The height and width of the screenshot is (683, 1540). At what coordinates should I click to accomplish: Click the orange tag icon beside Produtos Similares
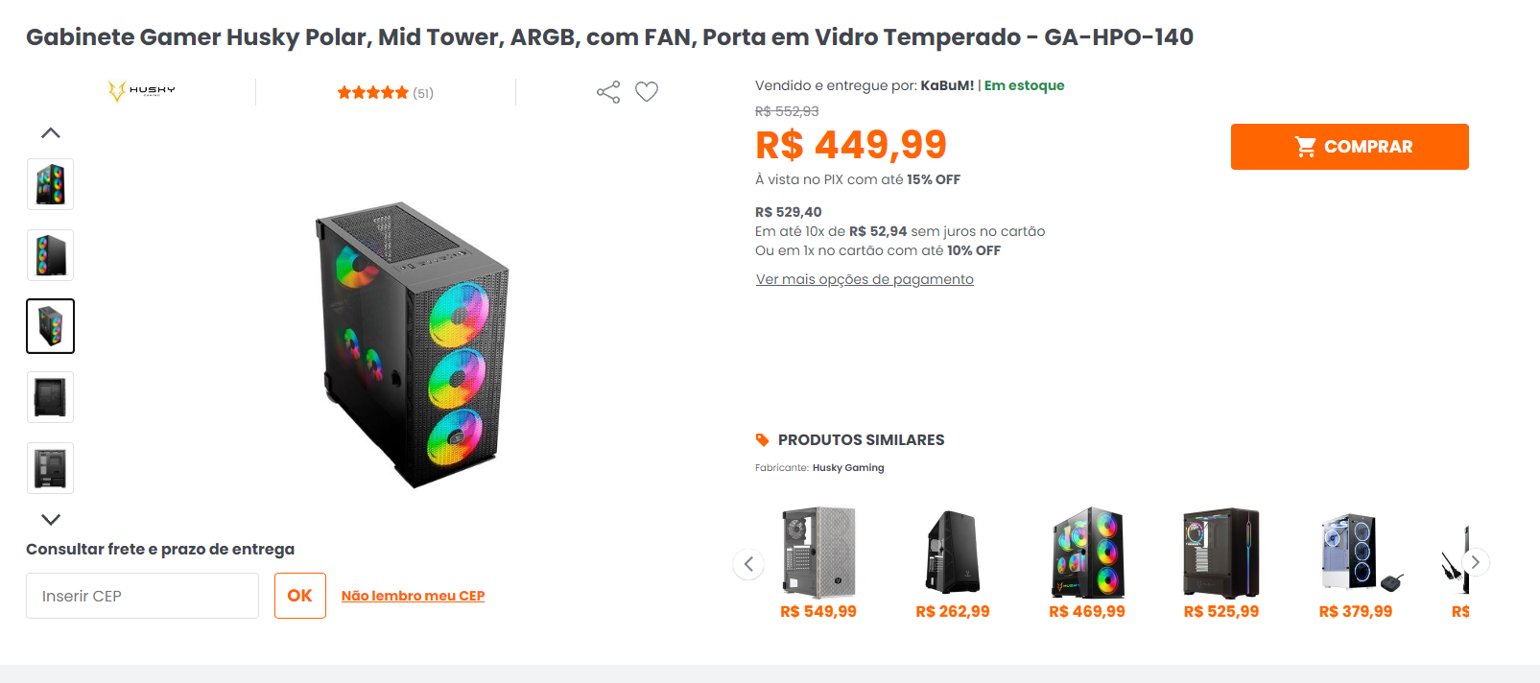[763, 440]
